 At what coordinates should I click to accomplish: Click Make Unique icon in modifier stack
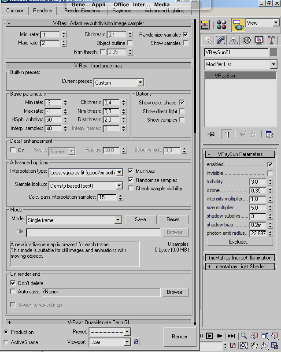242,134
